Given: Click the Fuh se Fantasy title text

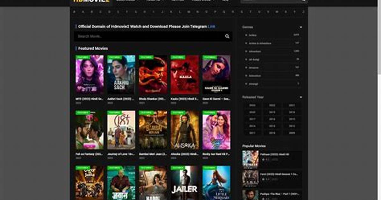Looking at the screenshot, I should [89, 154].
